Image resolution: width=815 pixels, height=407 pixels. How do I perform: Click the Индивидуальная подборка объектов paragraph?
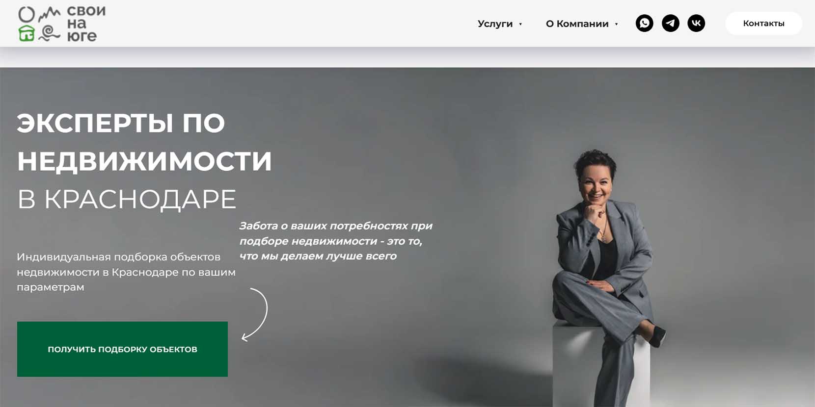pyautogui.click(x=126, y=272)
